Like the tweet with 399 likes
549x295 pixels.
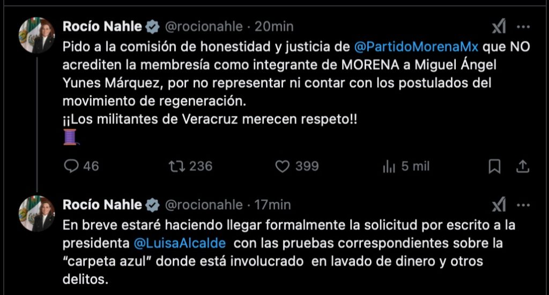pos(283,167)
